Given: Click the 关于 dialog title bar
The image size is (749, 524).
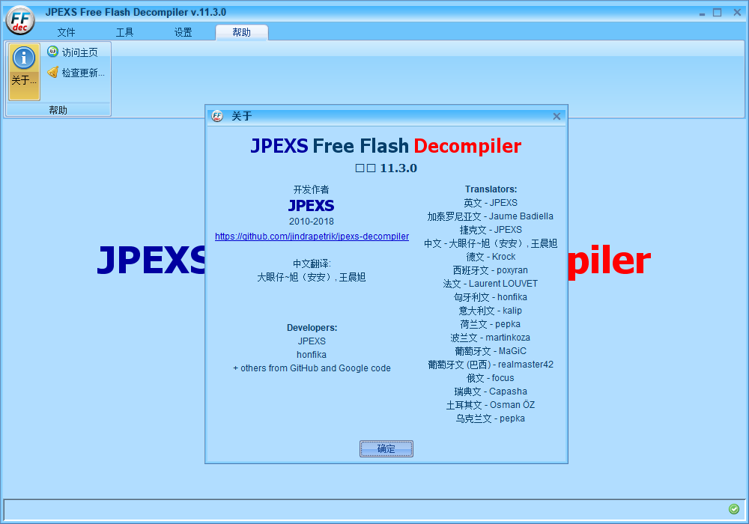Looking at the screenshot, I should 386,116.
